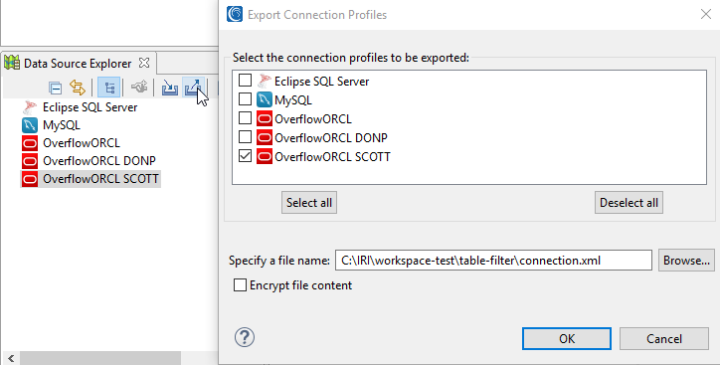Select OverflowORCL SCOTT in the explorer tree
Screen dimensions: 720x365
pos(100,179)
